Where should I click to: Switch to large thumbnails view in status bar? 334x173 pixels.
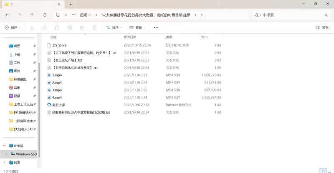pyautogui.click(x=329, y=171)
